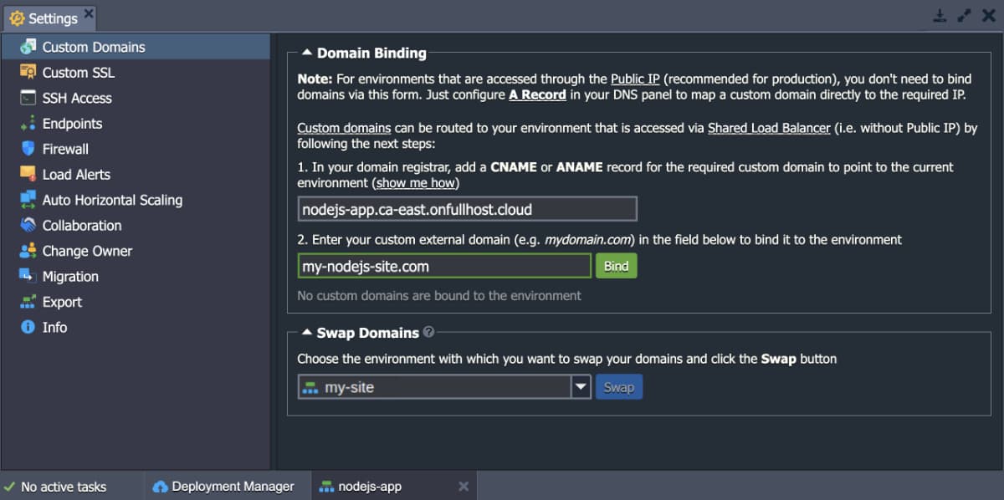Open the 'show me how' link
The image size is (1004, 500).
tap(417, 182)
